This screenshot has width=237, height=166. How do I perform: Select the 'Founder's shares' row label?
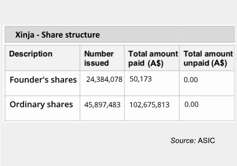43,80
